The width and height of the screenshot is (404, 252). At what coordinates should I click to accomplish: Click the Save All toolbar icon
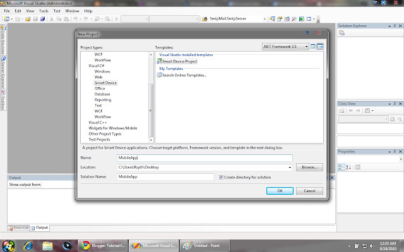coord(42,19)
